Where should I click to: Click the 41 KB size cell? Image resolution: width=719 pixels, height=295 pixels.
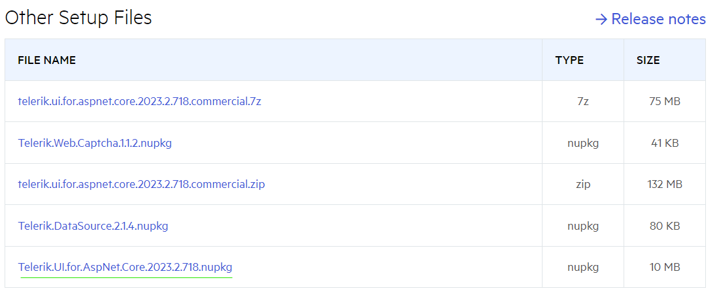665,143
